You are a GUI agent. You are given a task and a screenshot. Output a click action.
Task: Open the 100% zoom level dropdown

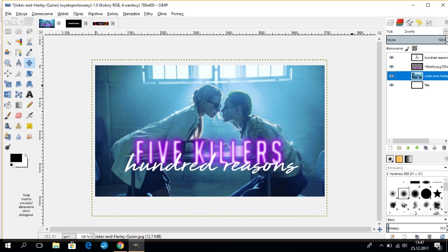86,236
